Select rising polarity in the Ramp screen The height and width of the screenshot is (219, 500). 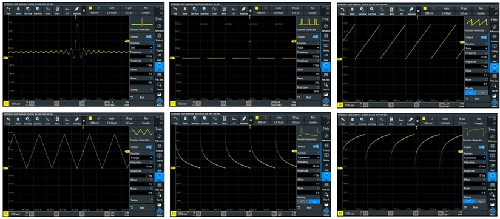(x=470, y=92)
